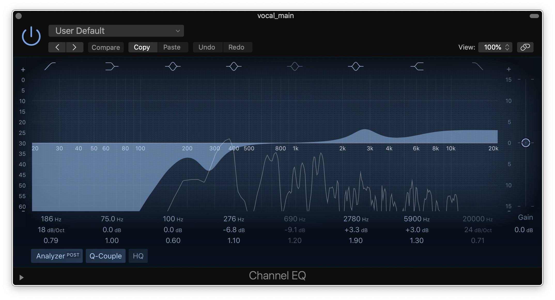Toggle the 276 Hz parametric band icon
The width and height of the screenshot is (555, 300).
234,66
